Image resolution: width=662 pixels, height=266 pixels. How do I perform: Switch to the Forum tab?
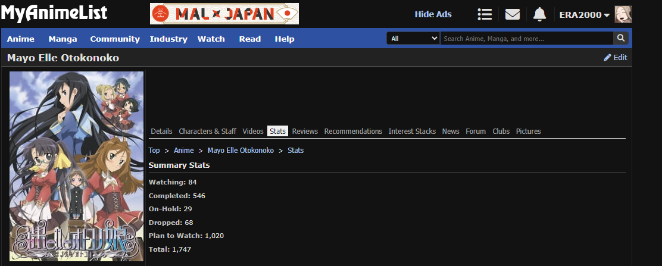click(476, 132)
